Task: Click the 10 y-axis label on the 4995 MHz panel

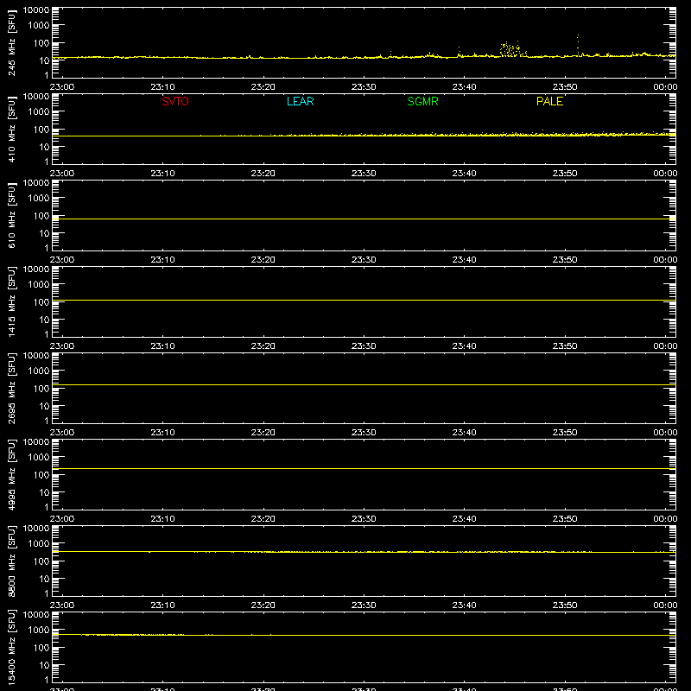Action: (45, 492)
